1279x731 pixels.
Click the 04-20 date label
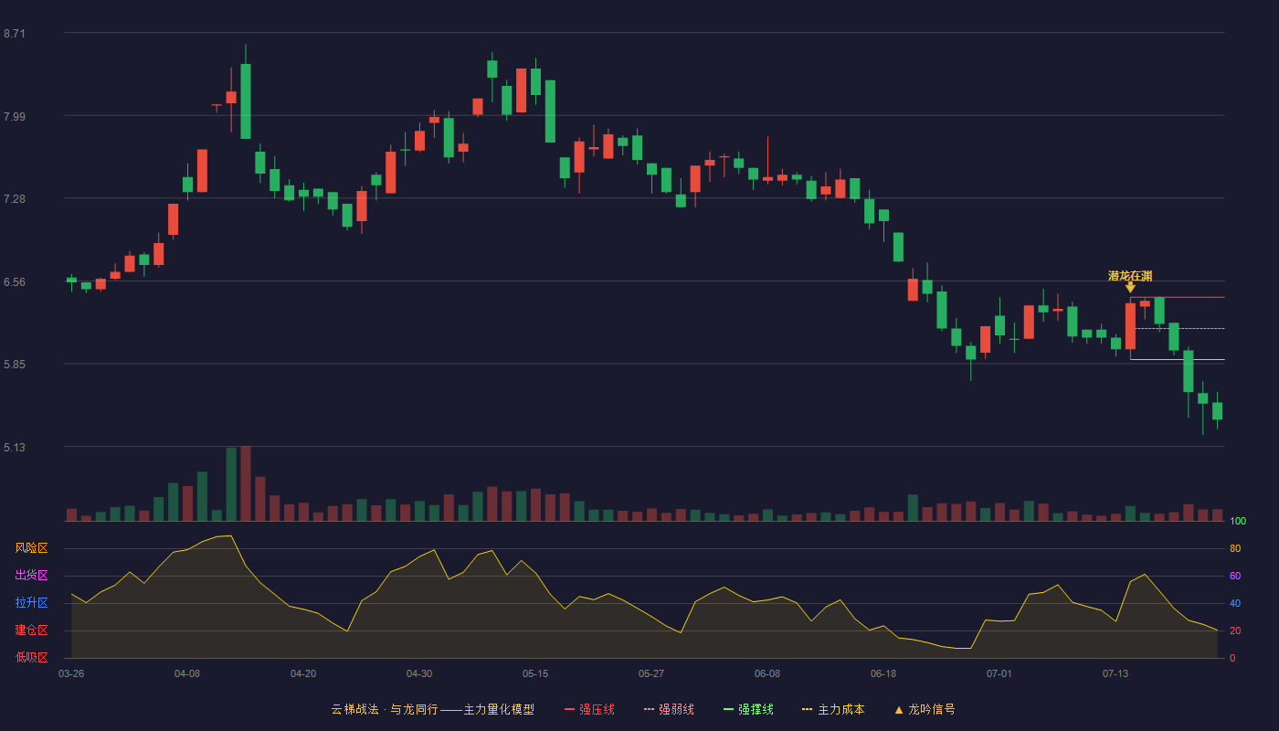pos(303,673)
